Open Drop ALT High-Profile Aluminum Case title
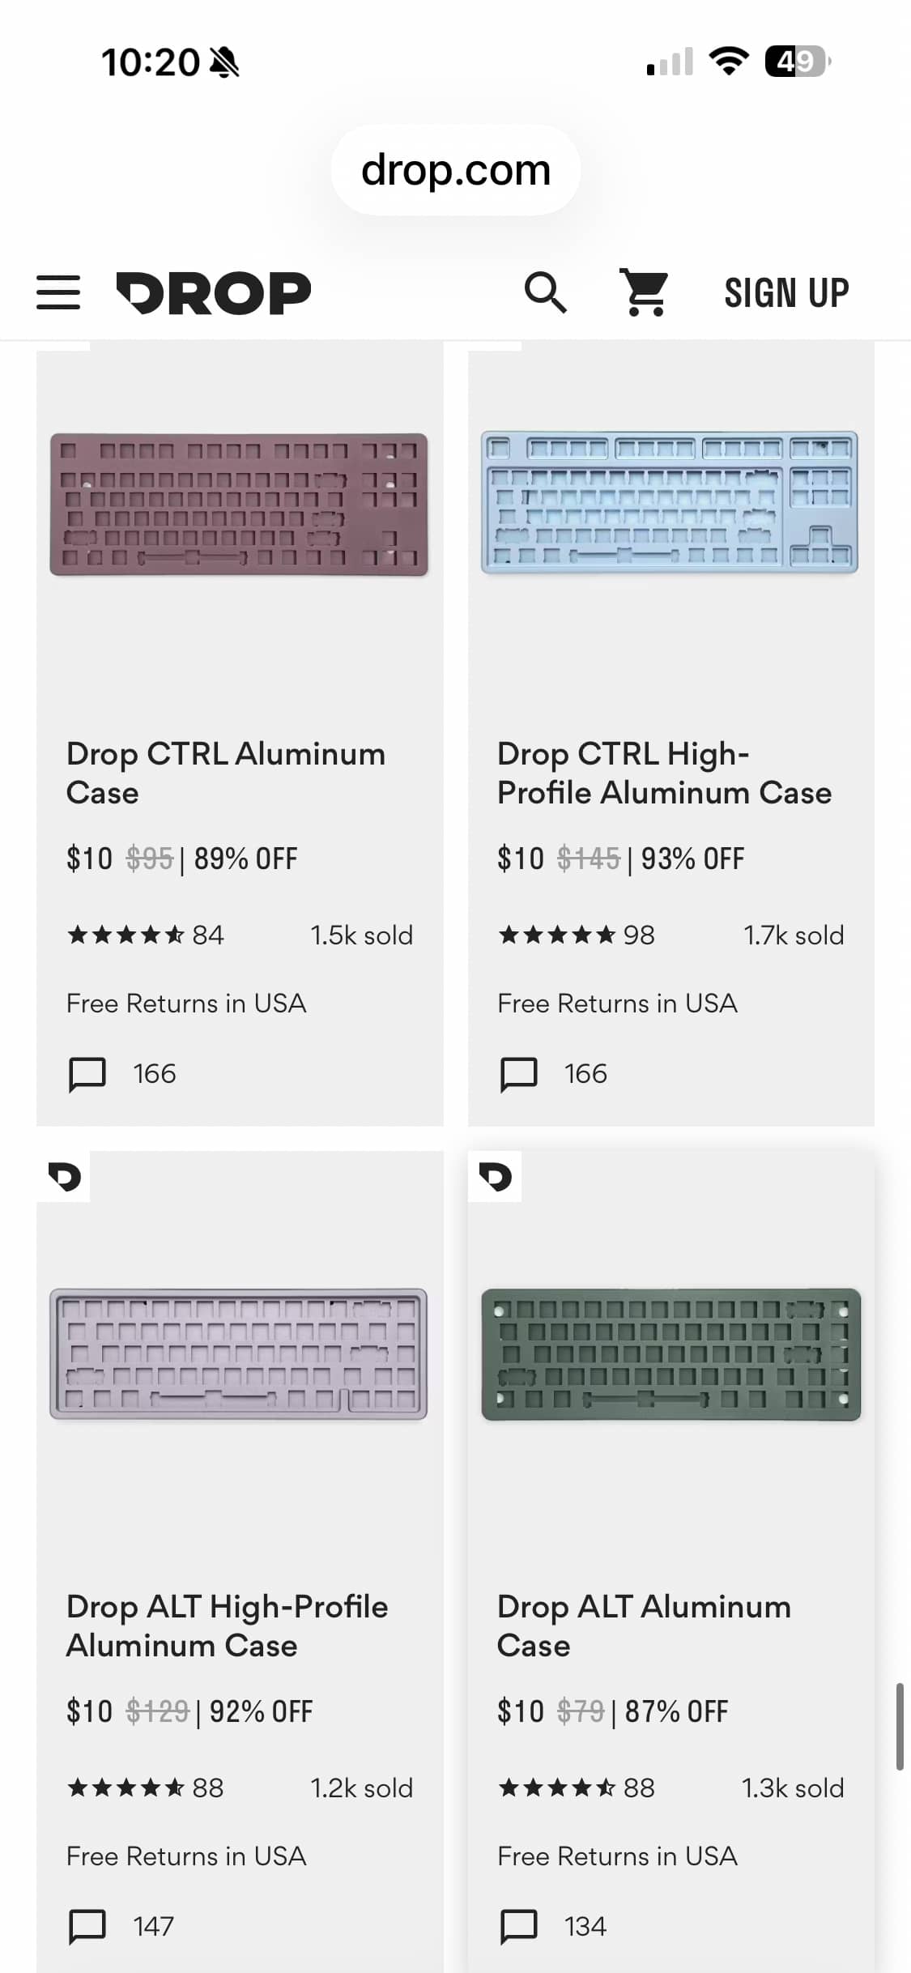This screenshot has height=1973, width=911. pyautogui.click(x=227, y=1626)
